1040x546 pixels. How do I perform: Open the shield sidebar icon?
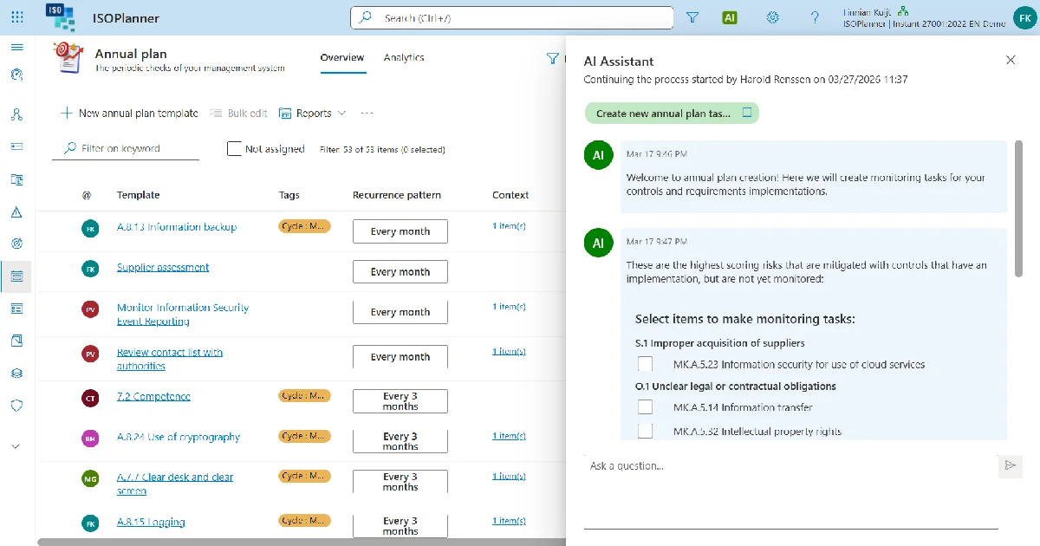tap(17, 405)
